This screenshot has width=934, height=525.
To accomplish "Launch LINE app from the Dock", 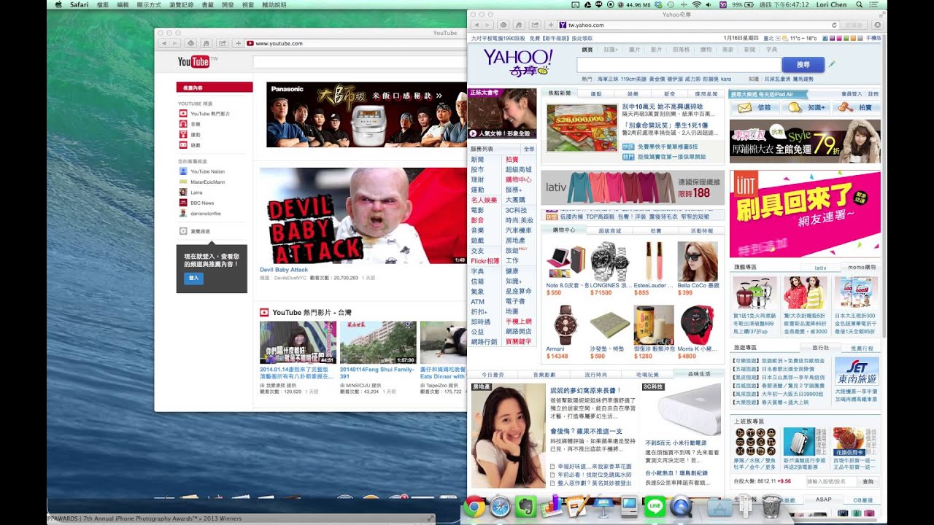I will [x=655, y=507].
